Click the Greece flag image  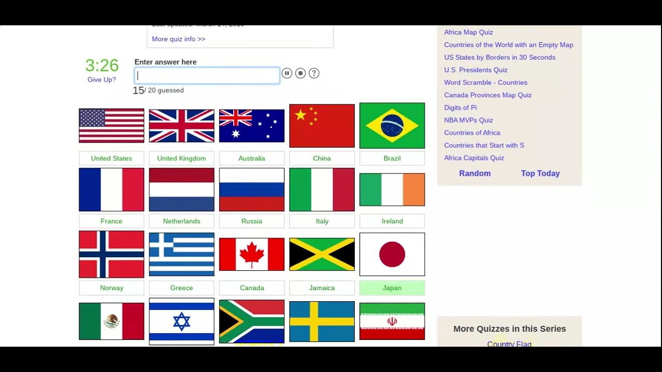click(182, 254)
